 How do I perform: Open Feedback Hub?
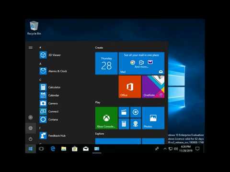coord(64,136)
